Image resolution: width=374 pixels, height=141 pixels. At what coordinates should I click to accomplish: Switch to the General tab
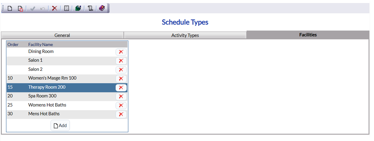[x=62, y=35]
